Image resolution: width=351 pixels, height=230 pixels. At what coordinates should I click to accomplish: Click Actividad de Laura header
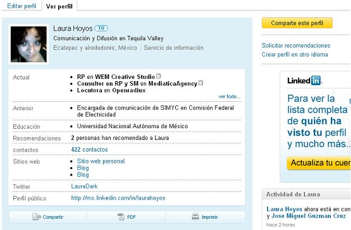tap(293, 194)
